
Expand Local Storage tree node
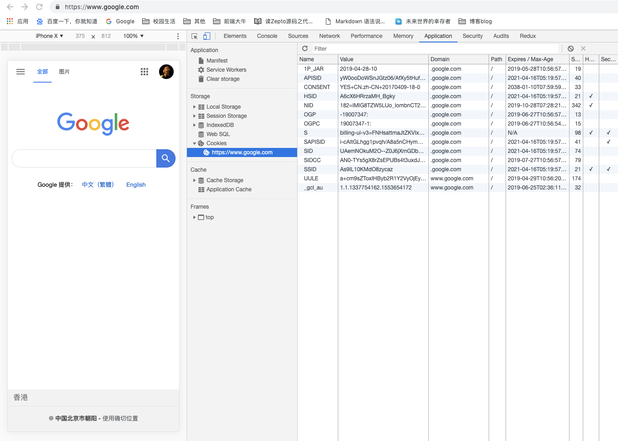point(194,107)
